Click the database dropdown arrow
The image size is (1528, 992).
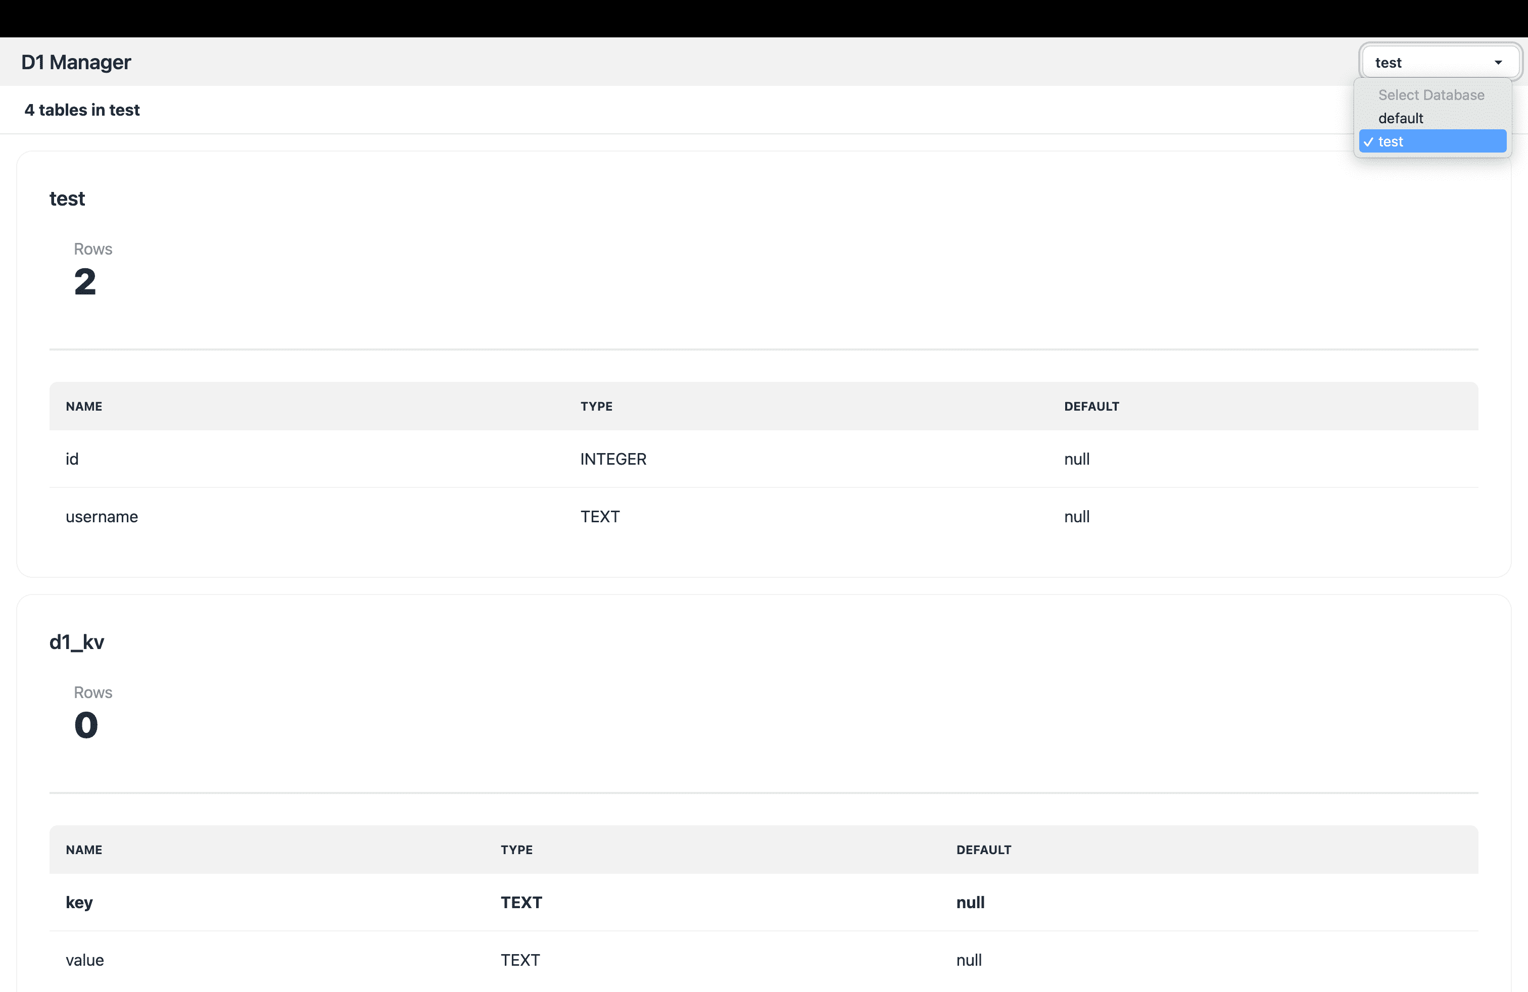pos(1498,62)
